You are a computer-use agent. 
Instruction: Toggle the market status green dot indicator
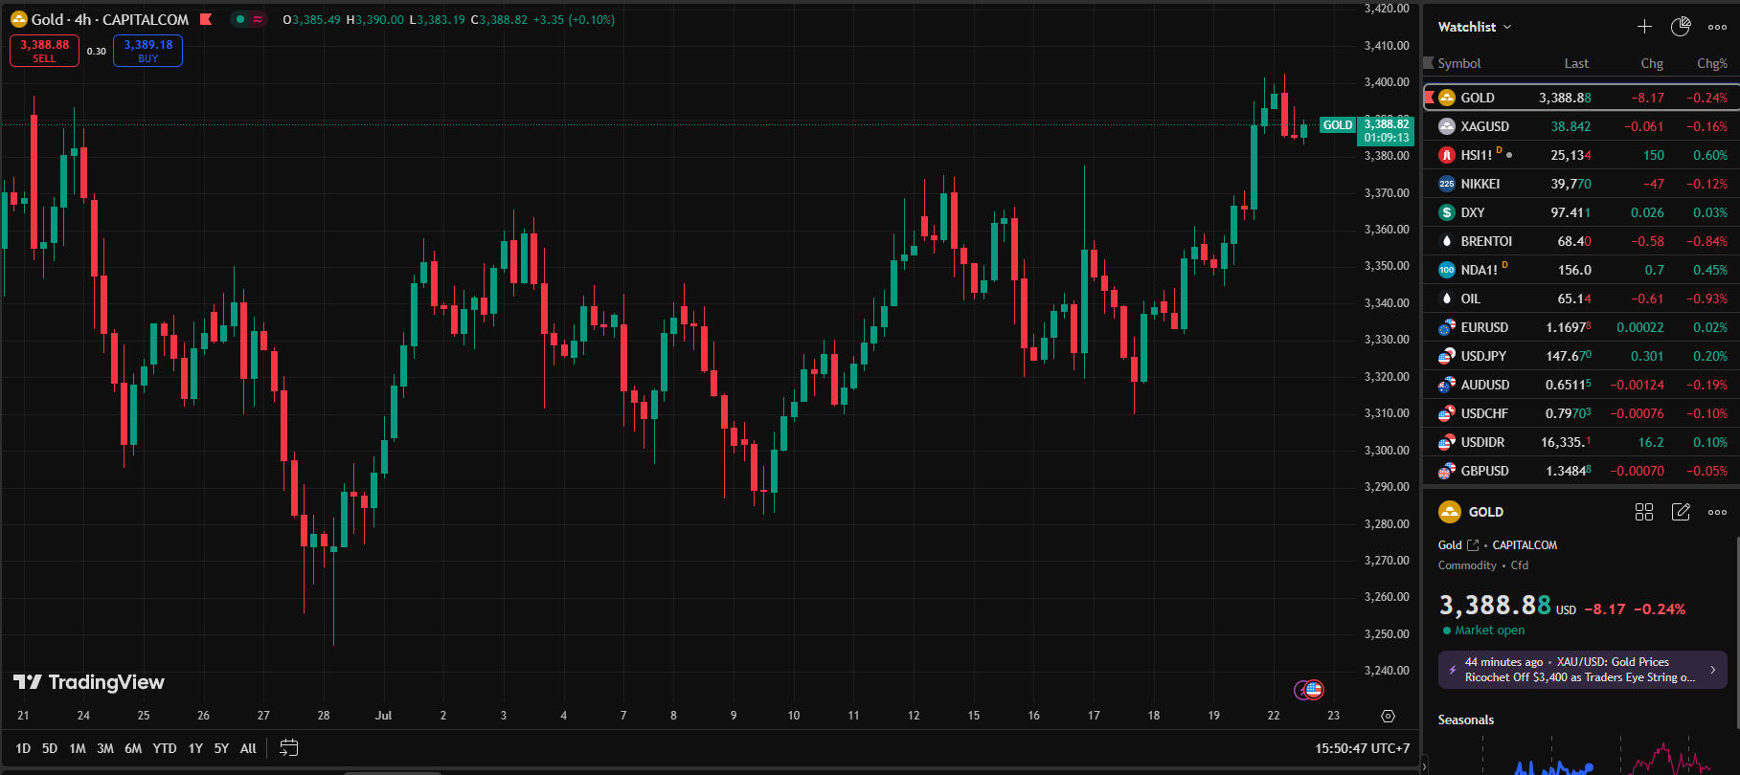click(x=239, y=19)
